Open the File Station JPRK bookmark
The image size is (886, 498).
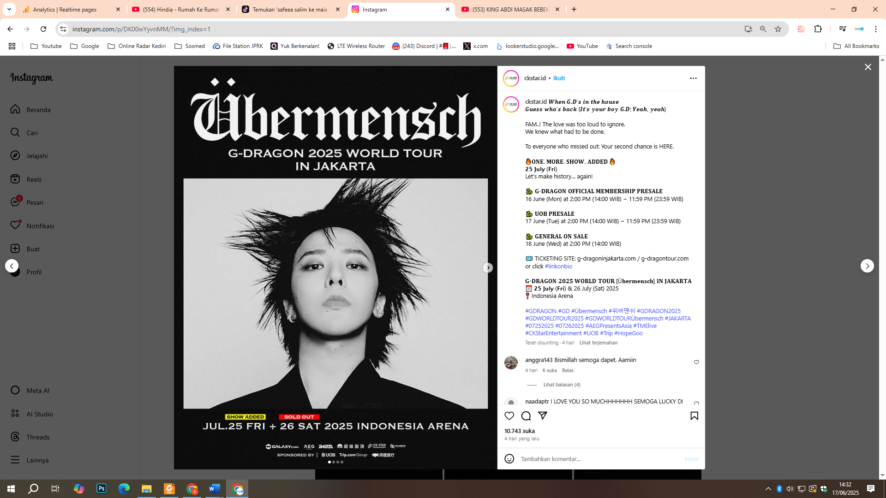(238, 46)
